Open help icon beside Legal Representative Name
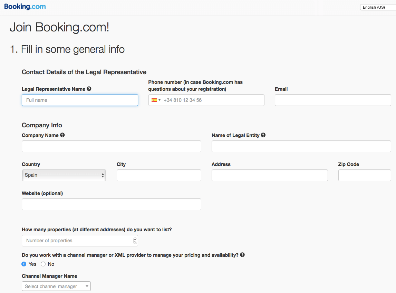 point(89,89)
